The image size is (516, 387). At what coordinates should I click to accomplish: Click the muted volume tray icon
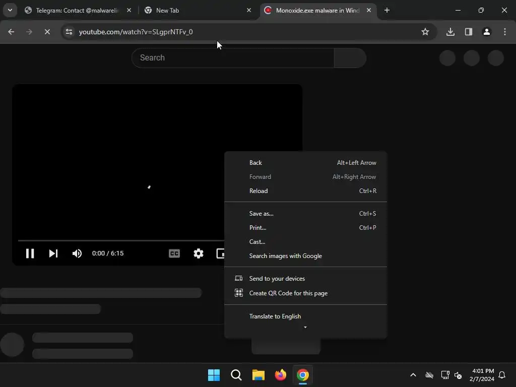[458, 375]
